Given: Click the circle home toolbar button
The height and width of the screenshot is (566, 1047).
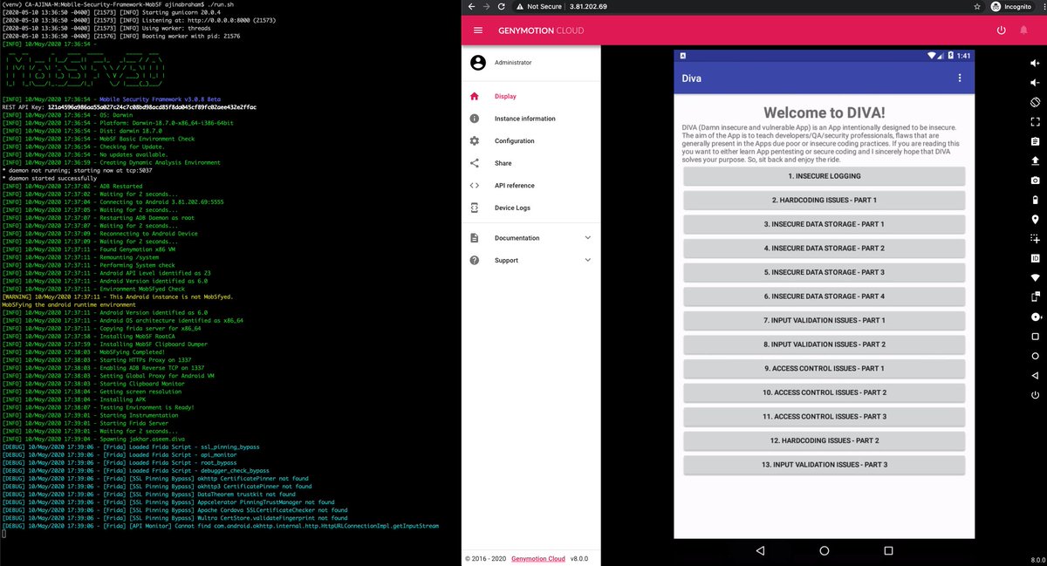Looking at the screenshot, I should [x=1035, y=356].
